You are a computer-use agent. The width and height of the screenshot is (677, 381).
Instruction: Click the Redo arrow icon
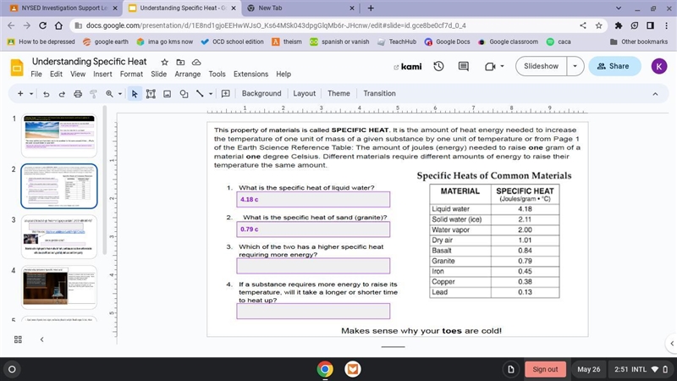click(x=62, y=94)
